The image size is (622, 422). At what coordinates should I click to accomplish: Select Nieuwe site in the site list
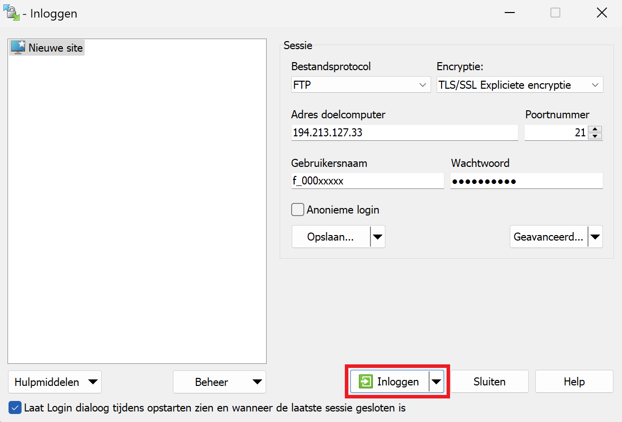[x=56, y=48]
